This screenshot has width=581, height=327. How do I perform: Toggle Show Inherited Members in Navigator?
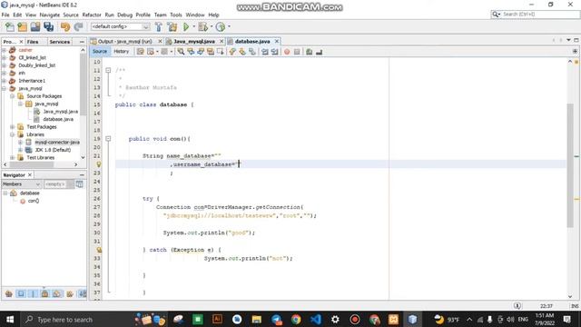[9, 294]
